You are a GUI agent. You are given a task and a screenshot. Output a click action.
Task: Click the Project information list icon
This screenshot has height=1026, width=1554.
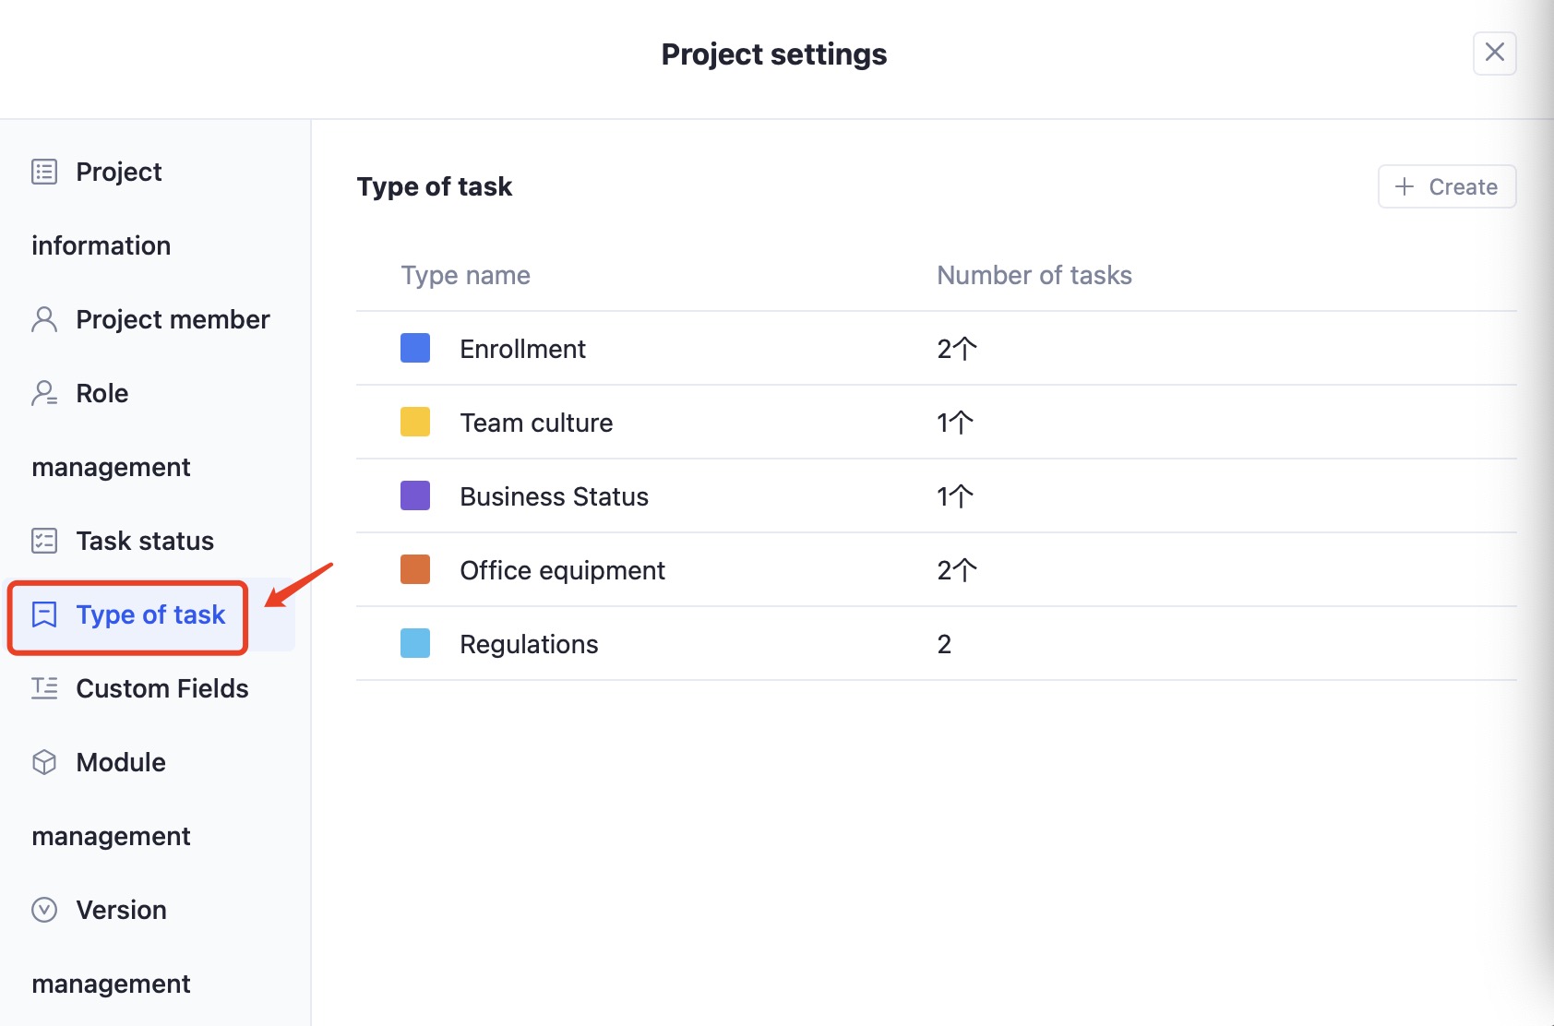click(x=44, y=172)
